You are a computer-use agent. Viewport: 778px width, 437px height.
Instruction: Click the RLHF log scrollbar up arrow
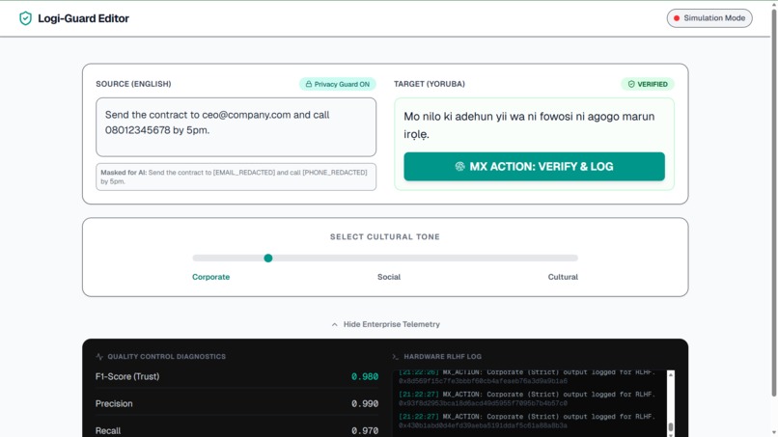(x=671, y=374)
